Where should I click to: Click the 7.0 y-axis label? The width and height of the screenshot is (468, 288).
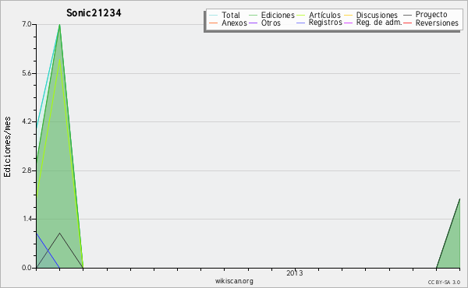27,24
